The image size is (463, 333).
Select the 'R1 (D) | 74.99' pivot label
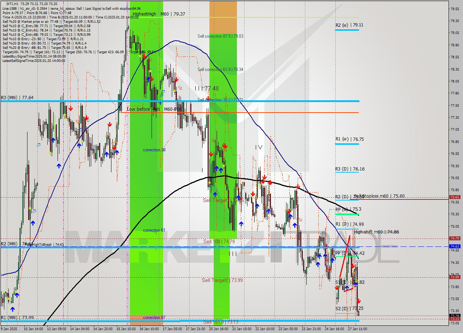click(350, 224)
